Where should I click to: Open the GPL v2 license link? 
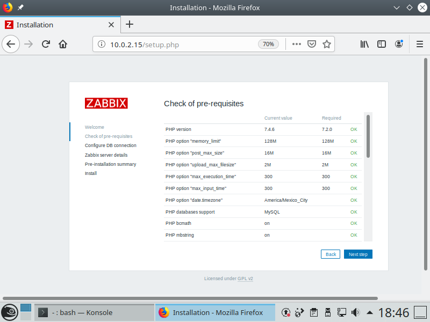click(x=245, y=279)
